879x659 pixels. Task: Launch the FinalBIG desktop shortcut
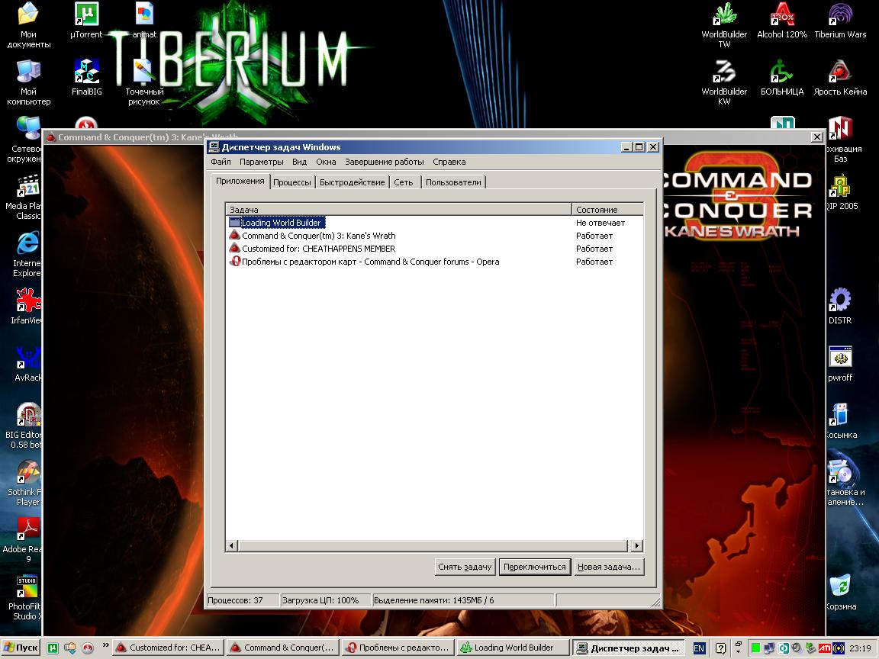point(86,77)
